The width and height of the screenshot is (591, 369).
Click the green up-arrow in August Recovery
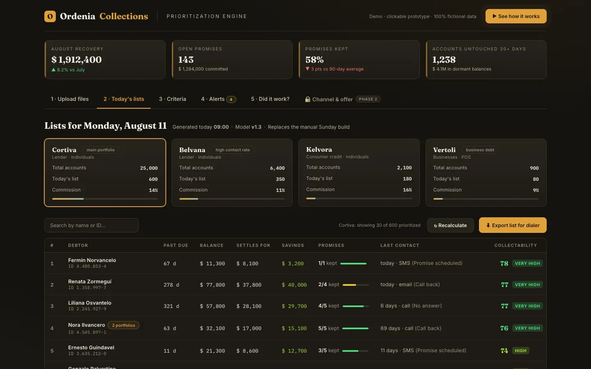(x=53, y=70)
